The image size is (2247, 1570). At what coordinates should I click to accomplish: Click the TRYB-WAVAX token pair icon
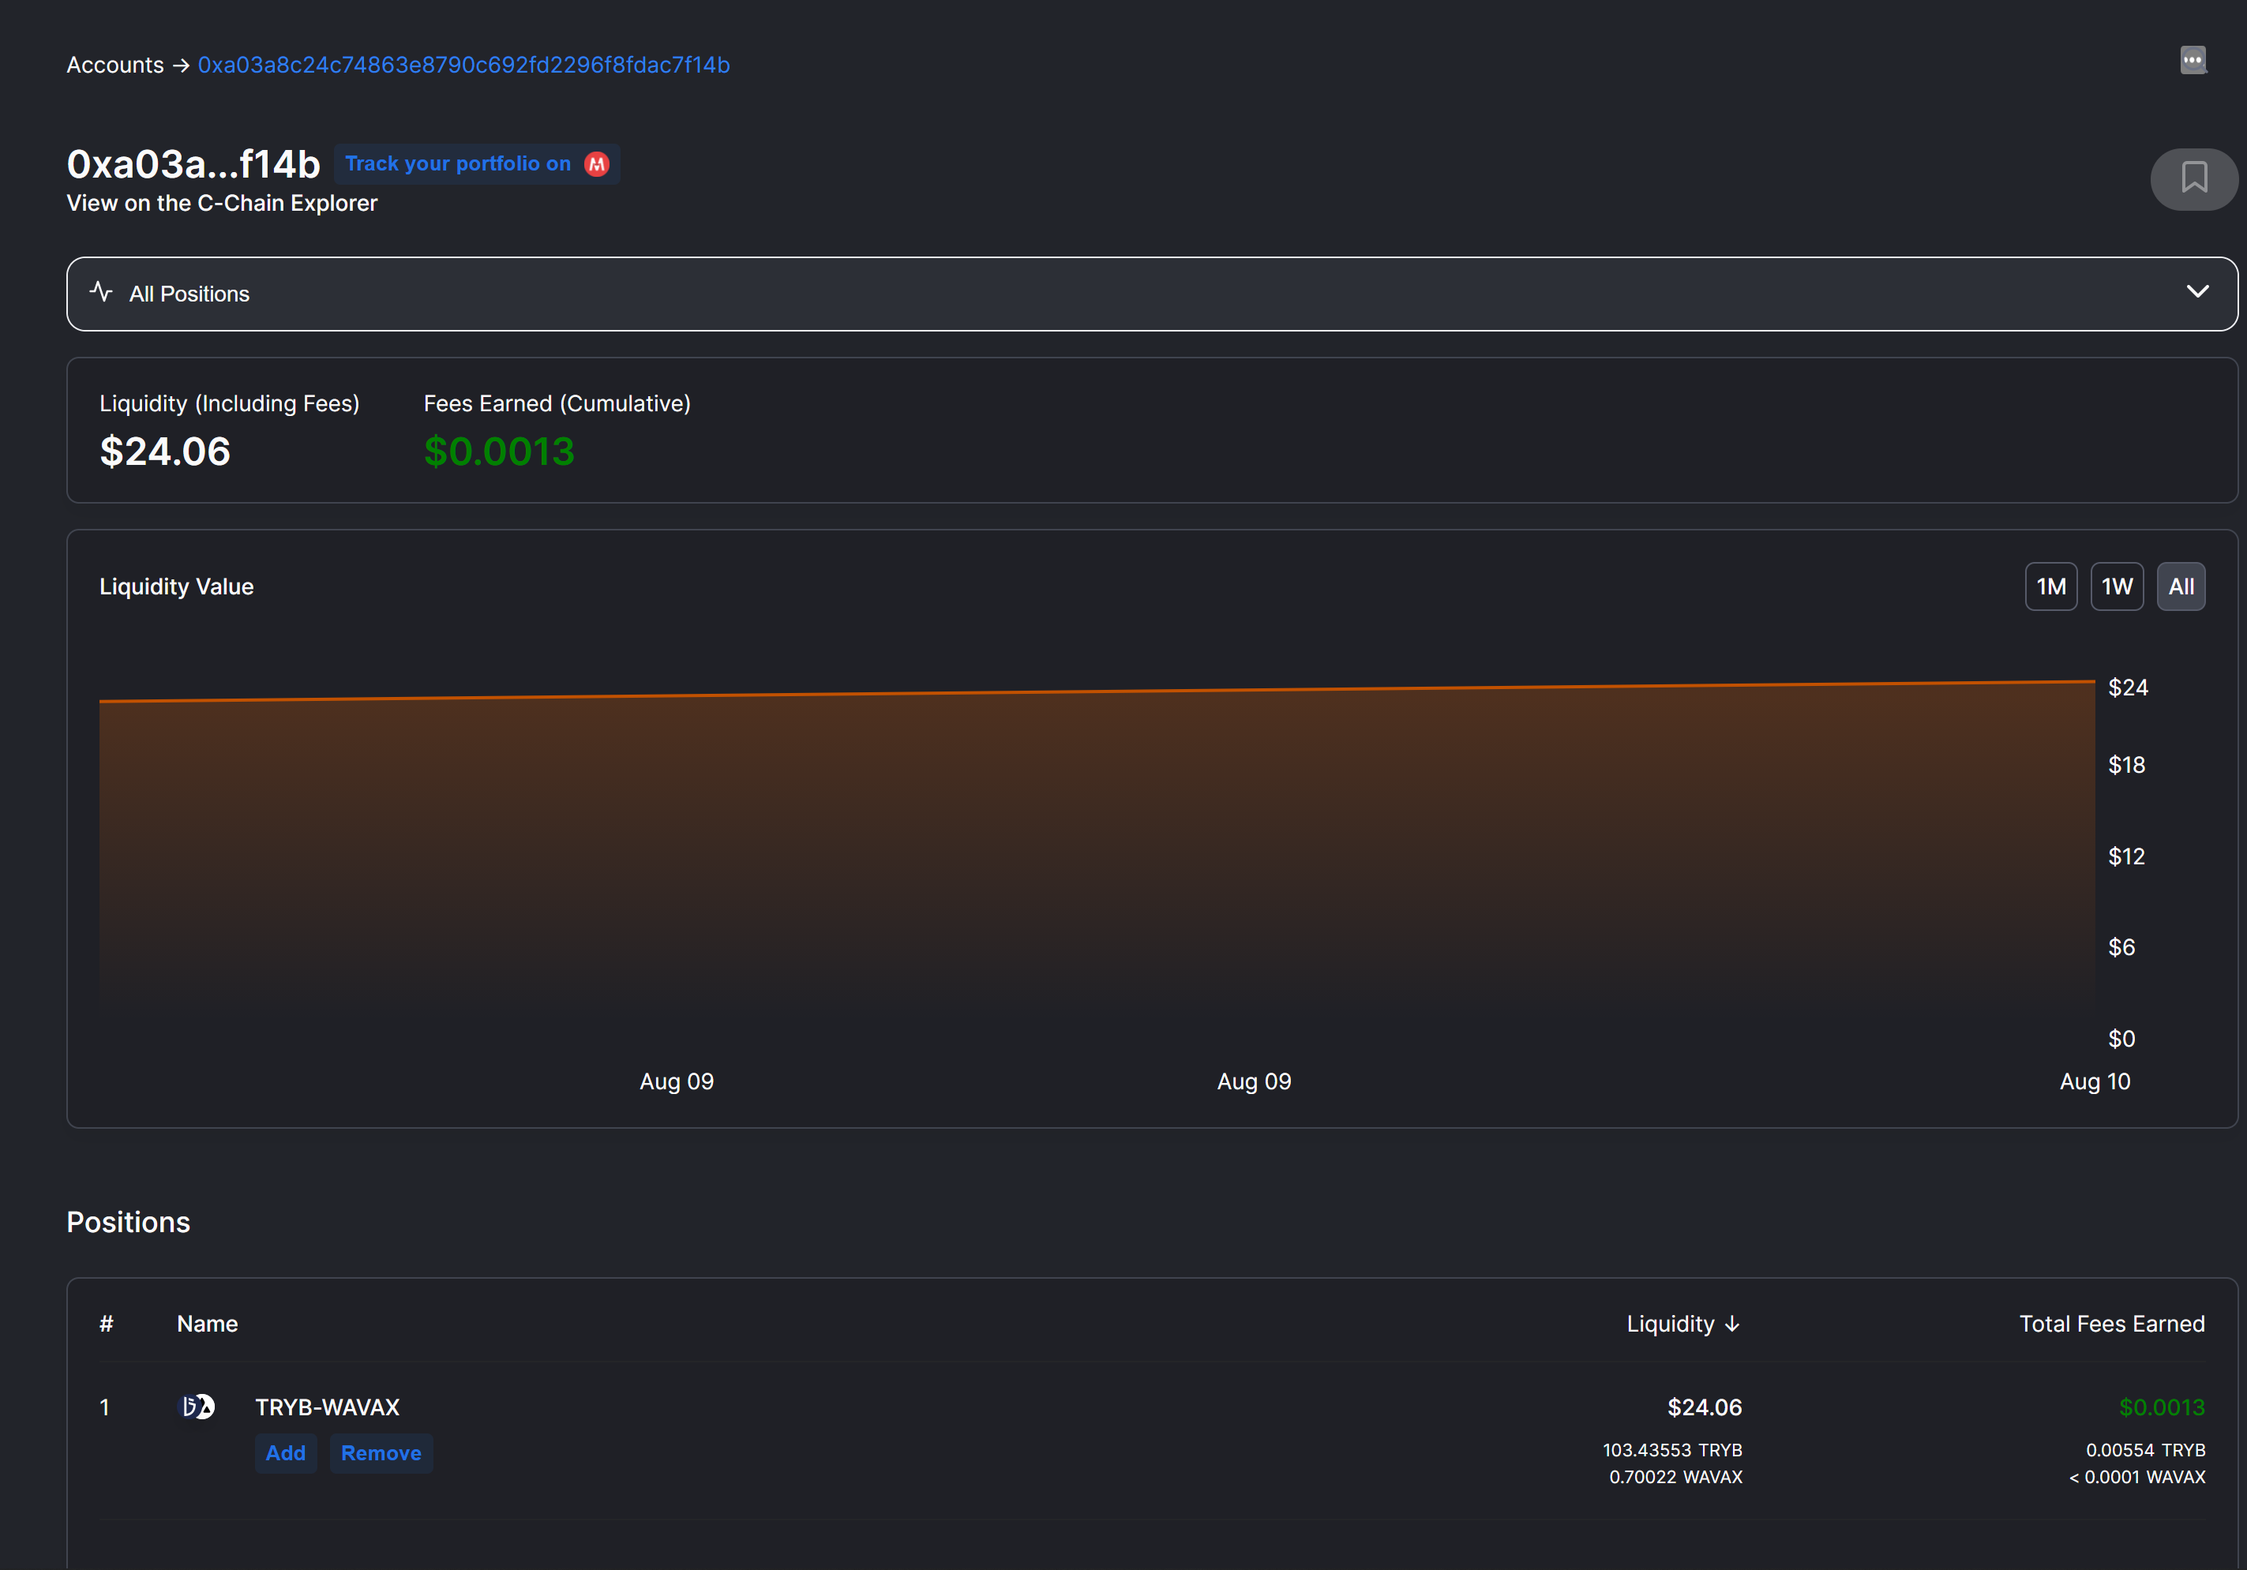(x=197, y=1407)
